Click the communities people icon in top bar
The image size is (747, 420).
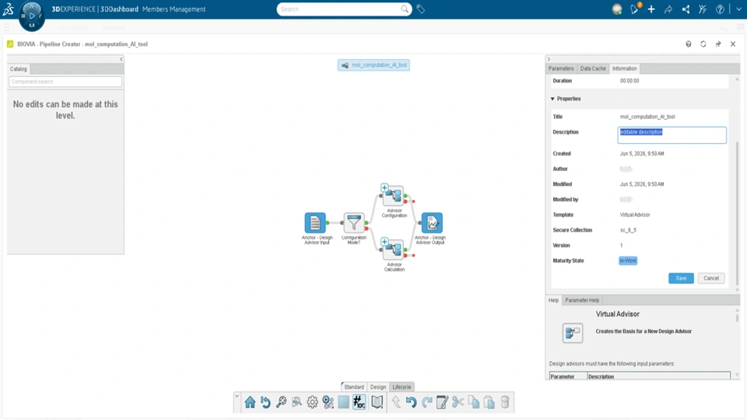[703, 9]
